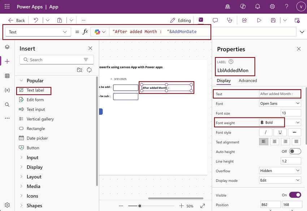The height and width of the screenshot is (211, 307).
Task: Toggle italic font style button
Action: [x=266, y=133]
